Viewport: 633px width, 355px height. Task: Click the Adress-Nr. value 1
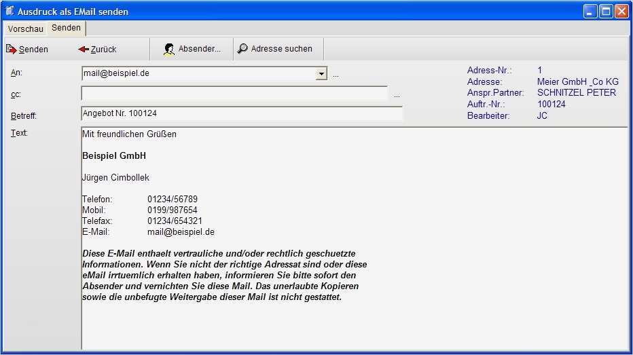(540, 70)
